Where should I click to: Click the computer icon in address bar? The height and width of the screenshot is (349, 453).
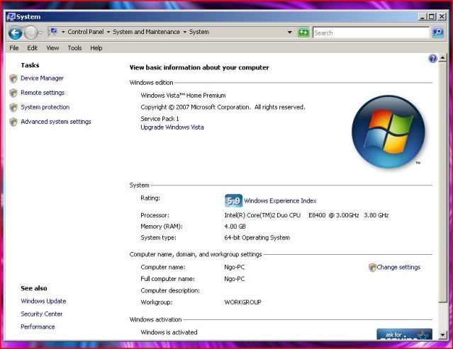click(54, 31)
